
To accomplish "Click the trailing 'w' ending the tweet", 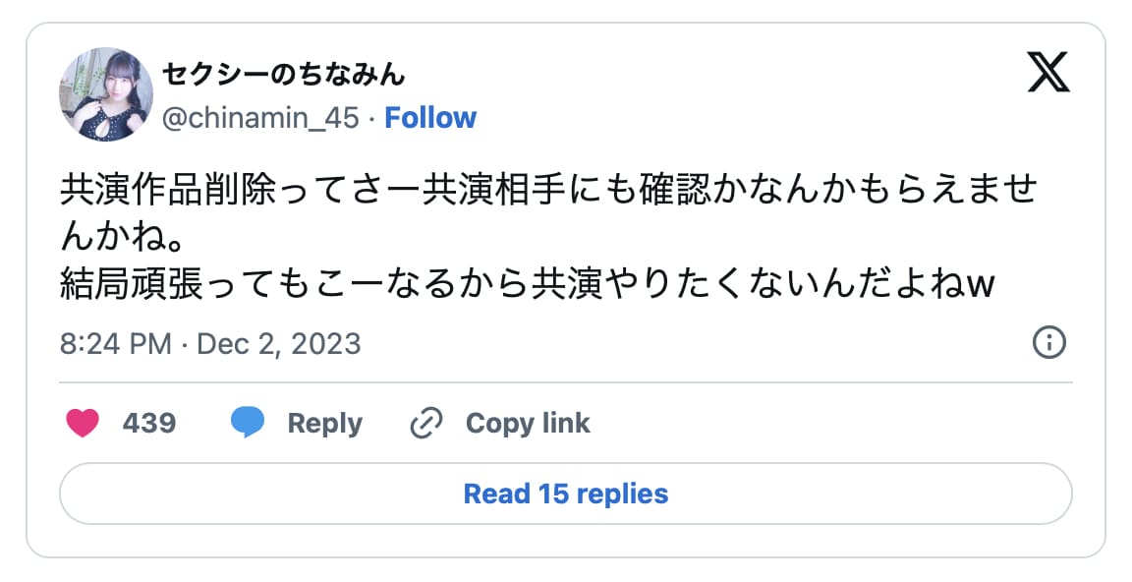I will tap(981, 284).
